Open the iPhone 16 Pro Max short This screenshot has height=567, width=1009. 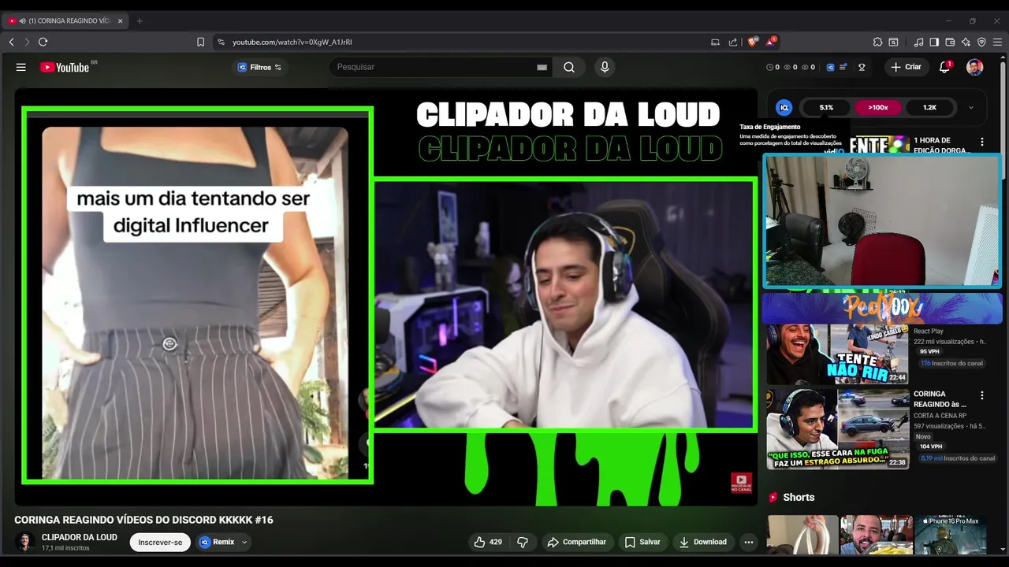tap(951, 535)
